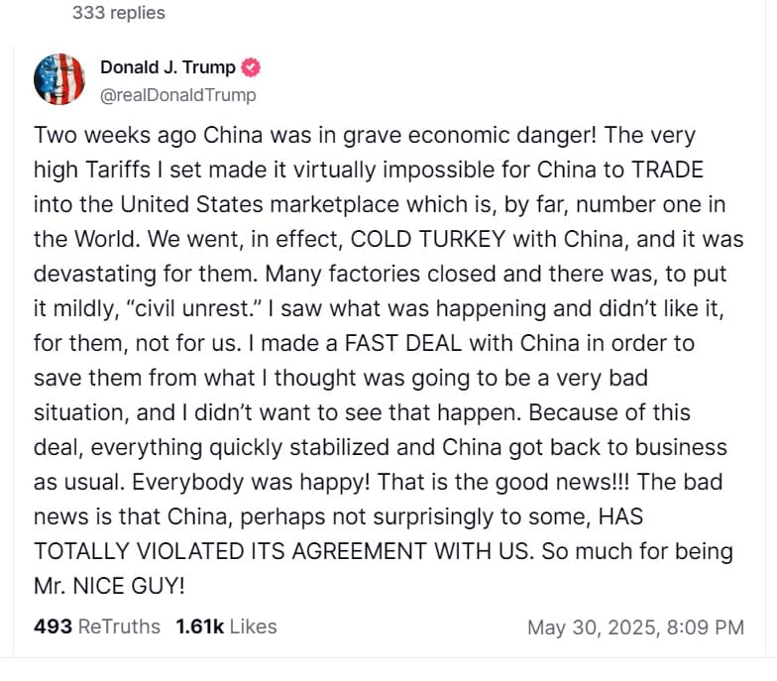Open the Donald J. Trump display name
This screenshot has width=777, height=681.
coord(168,67)
